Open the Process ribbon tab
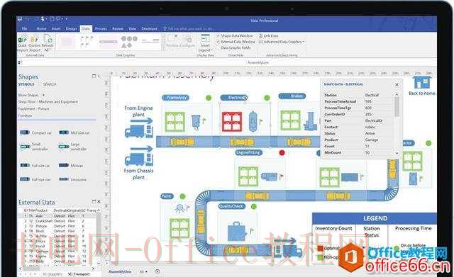This screenshot has width=454, height=277. pos(101,28)
